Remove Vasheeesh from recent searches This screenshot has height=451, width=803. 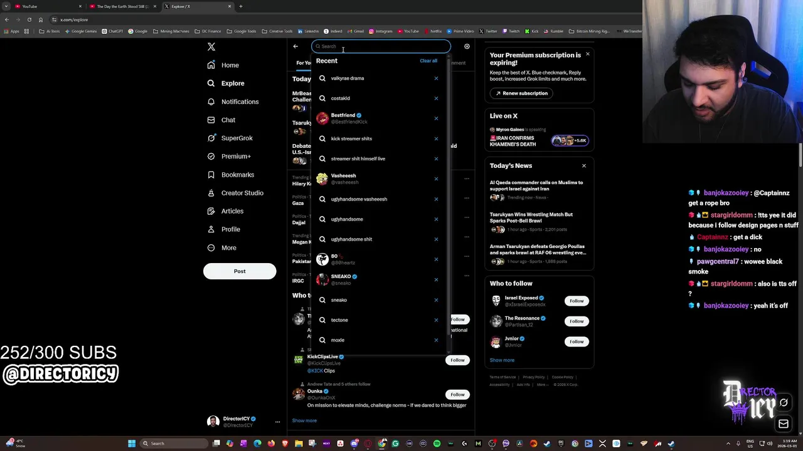(436, 179)
